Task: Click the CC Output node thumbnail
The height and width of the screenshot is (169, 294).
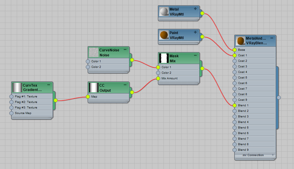Action: tap(94, 88)
